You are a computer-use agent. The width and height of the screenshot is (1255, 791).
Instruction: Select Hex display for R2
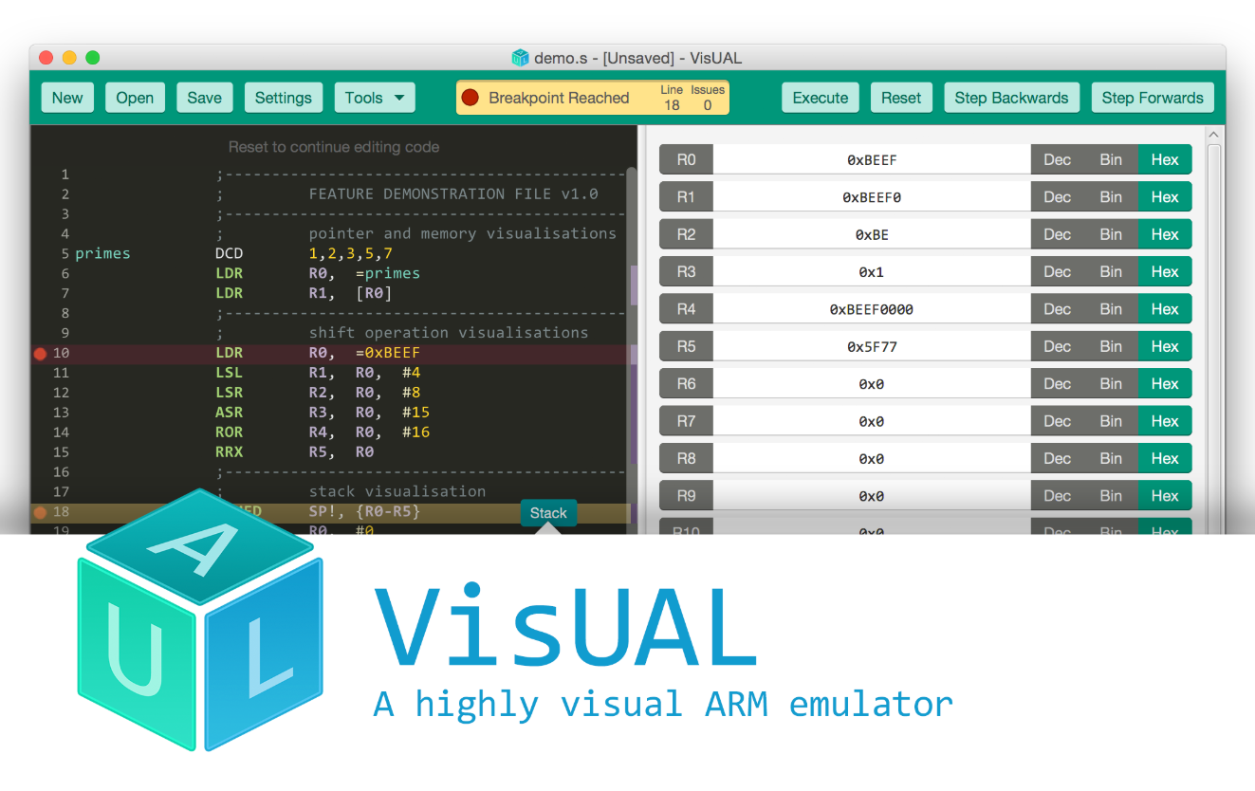1165,234
